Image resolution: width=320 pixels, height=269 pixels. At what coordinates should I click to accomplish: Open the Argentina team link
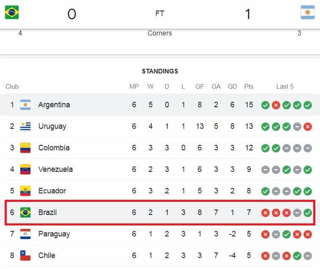(54, 105)
